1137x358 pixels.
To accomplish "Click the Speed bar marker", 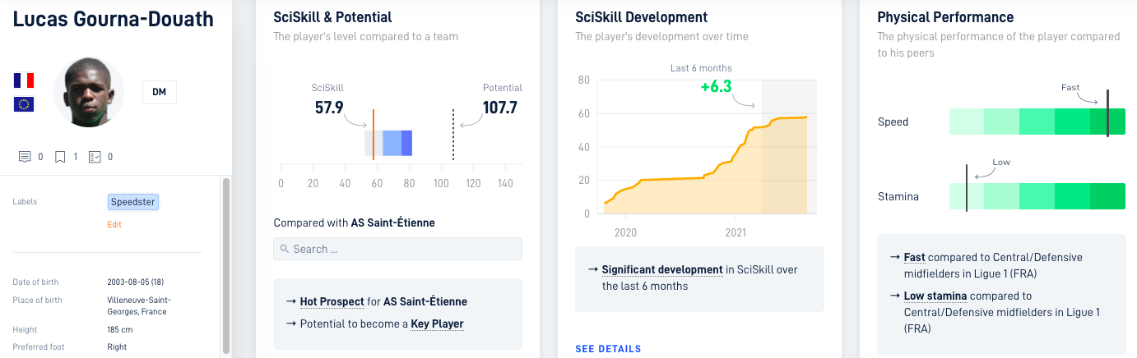I will point(1107,113).
